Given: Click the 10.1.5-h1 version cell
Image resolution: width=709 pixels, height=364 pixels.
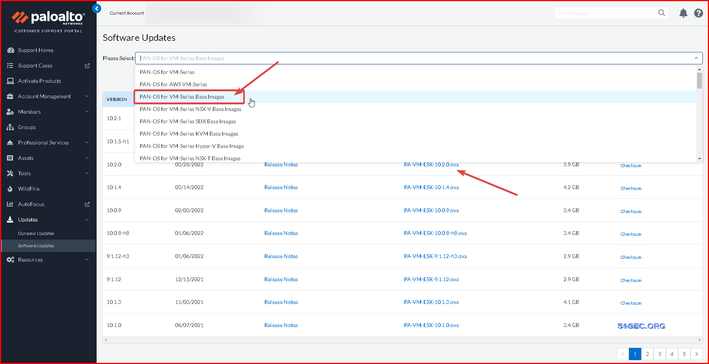Looking at the screenshot, I should click(x=118, y=141).
